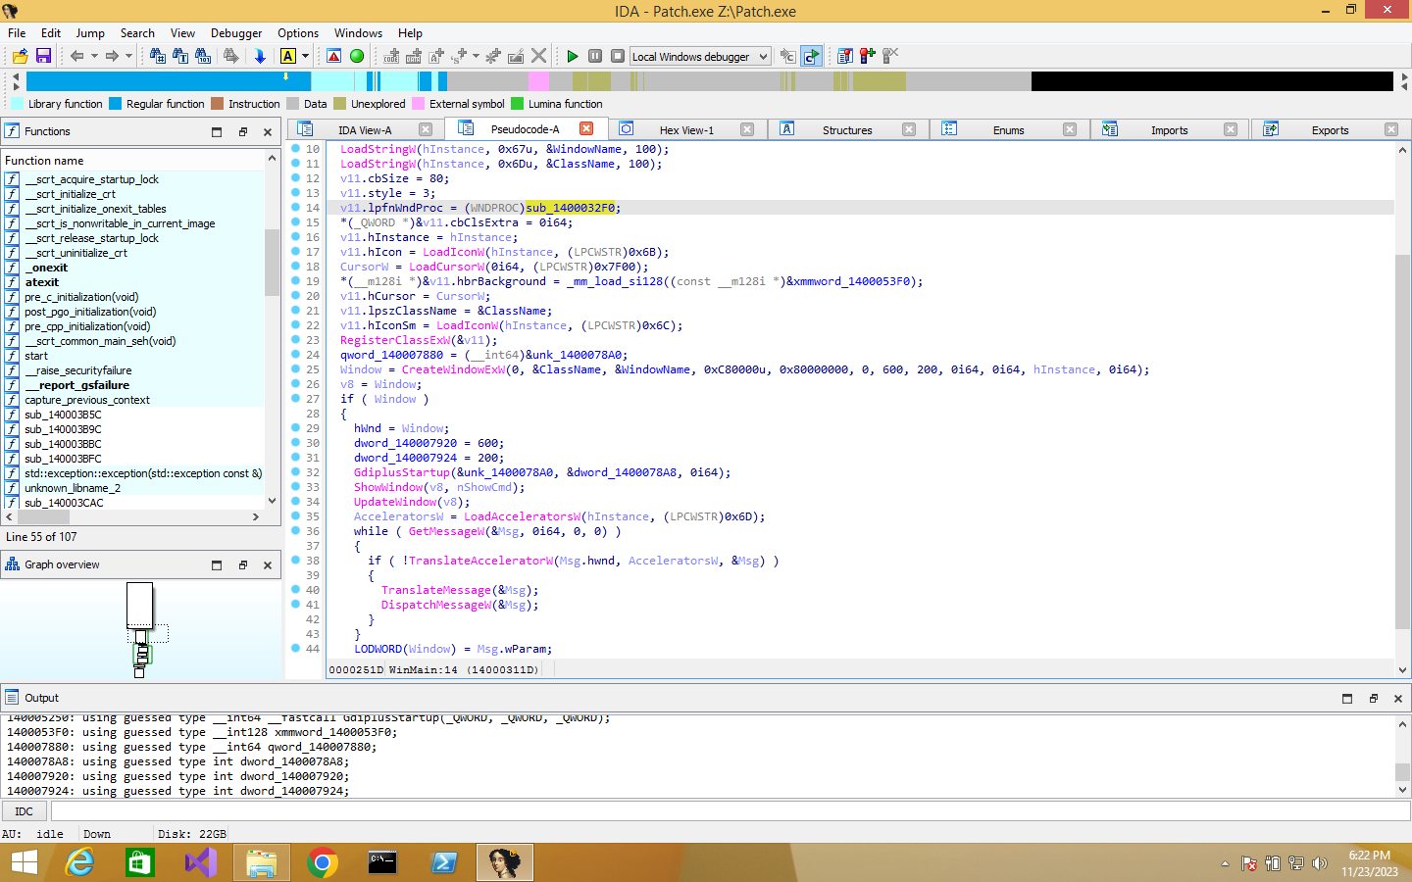The width and height of the screenshot is (1412, 882).
Task: Click the Regular function legend color swatch
Action: 115,104
